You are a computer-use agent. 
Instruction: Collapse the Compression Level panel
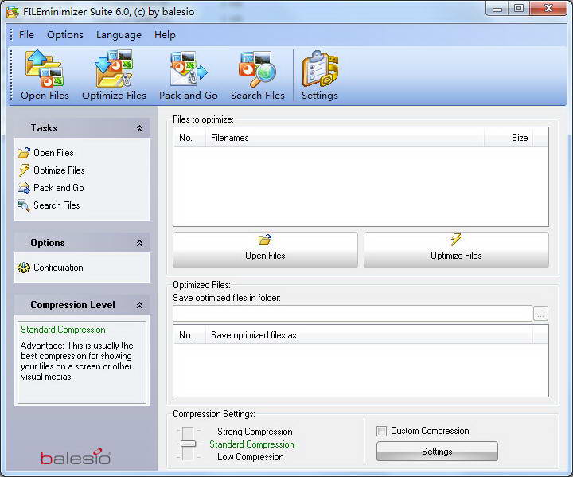pyautogui.click(x=139, y=305)
